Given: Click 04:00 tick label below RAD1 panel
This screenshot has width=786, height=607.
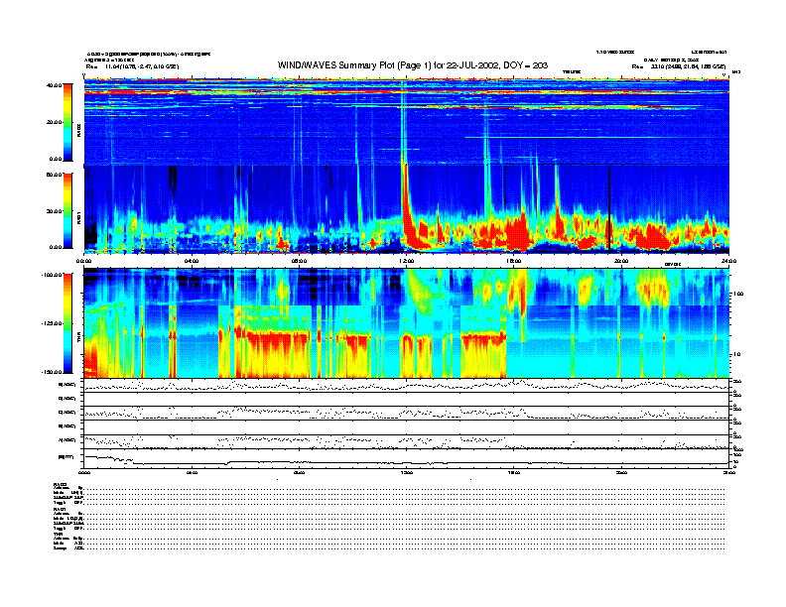Looking at the screenshot, I should (192, 261).
